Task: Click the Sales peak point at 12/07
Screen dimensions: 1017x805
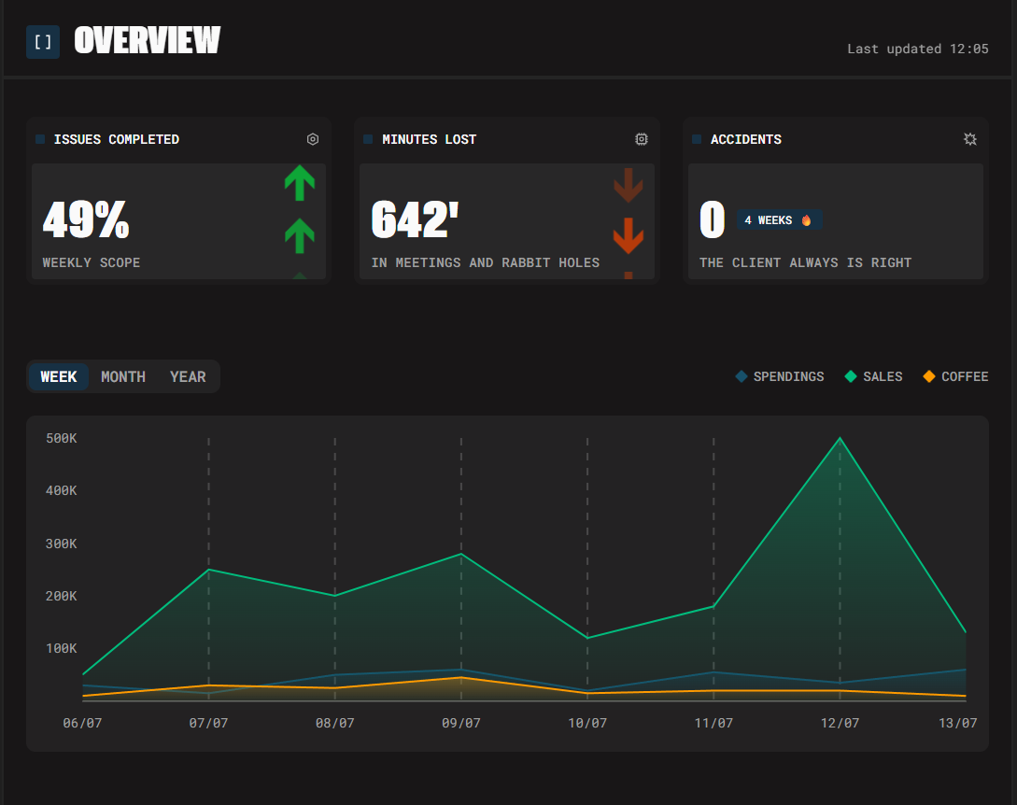Action: (840, 438)
